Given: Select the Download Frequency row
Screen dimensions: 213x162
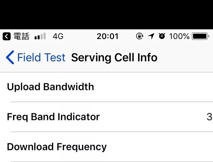Looking at the screenshot, I should click(x=57, y=147).
